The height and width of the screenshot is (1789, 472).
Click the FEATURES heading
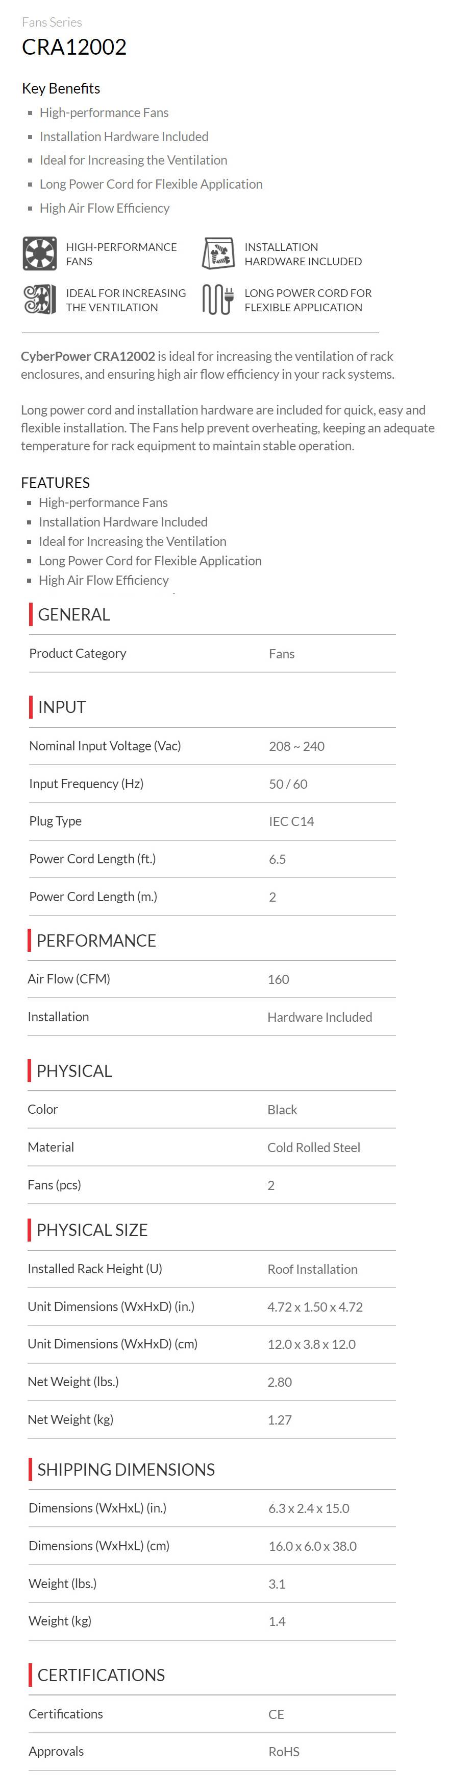pos(56,483)
